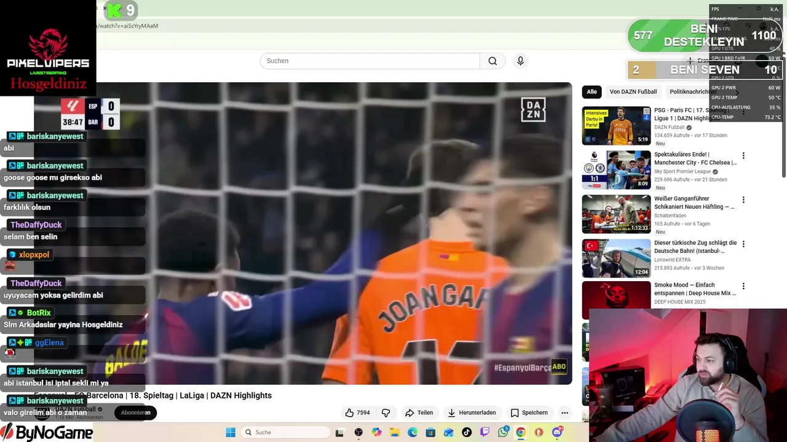Open Discord from taskbar
787x442 pixels.
(557, 432)
